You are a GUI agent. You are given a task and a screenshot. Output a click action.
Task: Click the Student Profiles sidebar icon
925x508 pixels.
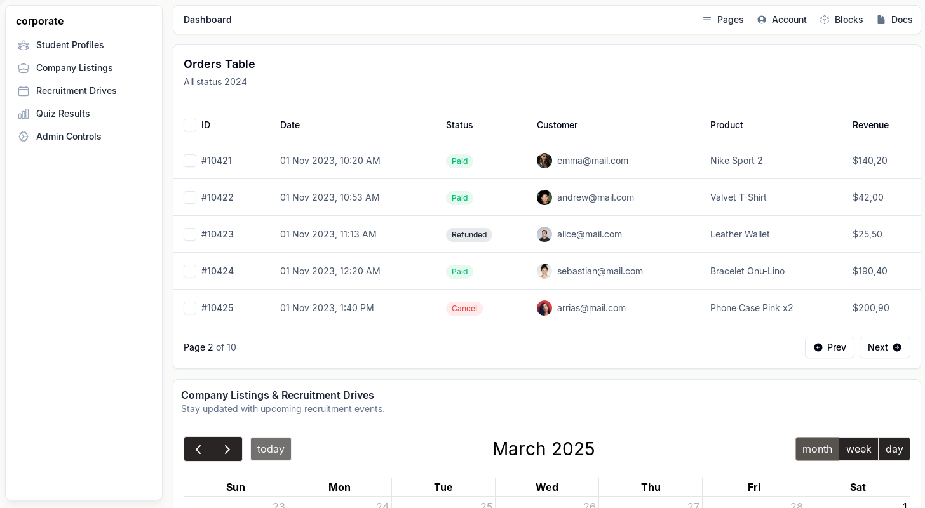click(x=24, y=45)
